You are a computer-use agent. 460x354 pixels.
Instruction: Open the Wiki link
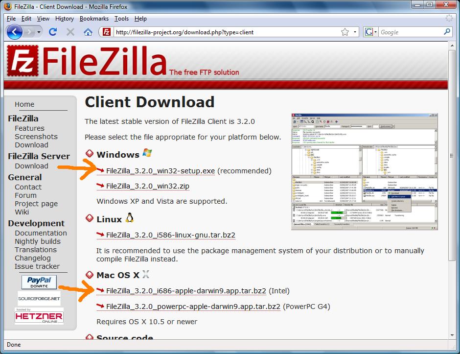[x=22, y=212]
